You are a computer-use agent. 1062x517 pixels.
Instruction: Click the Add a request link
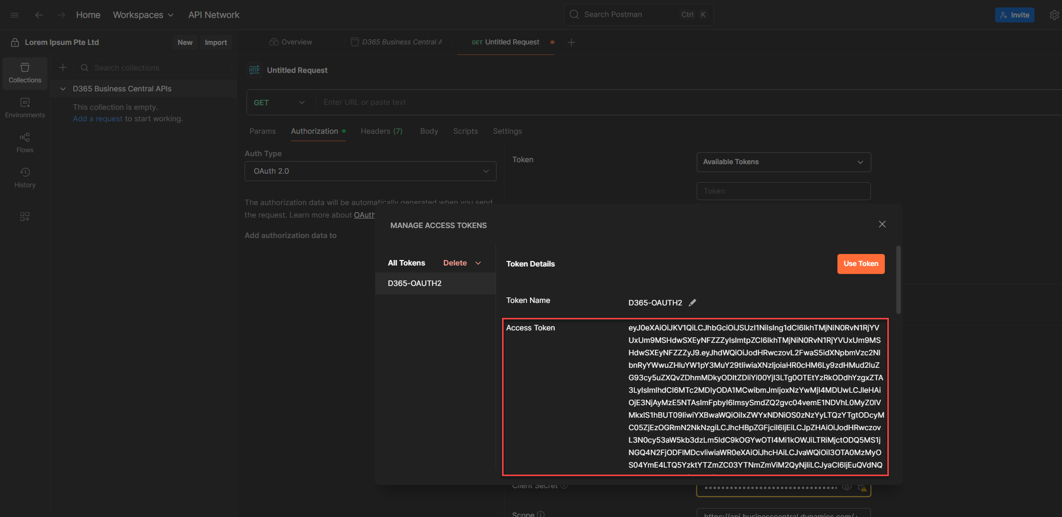coord(98,119)
